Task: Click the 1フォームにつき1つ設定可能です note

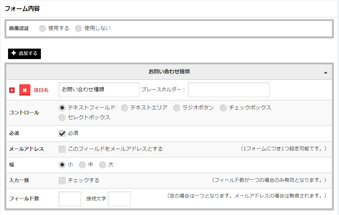Action: (x=283, y=149)
